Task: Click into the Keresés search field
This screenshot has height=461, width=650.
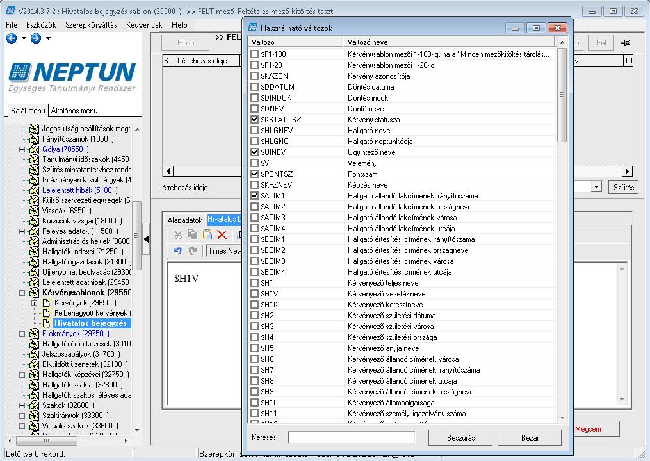Action: coord(352,438)
